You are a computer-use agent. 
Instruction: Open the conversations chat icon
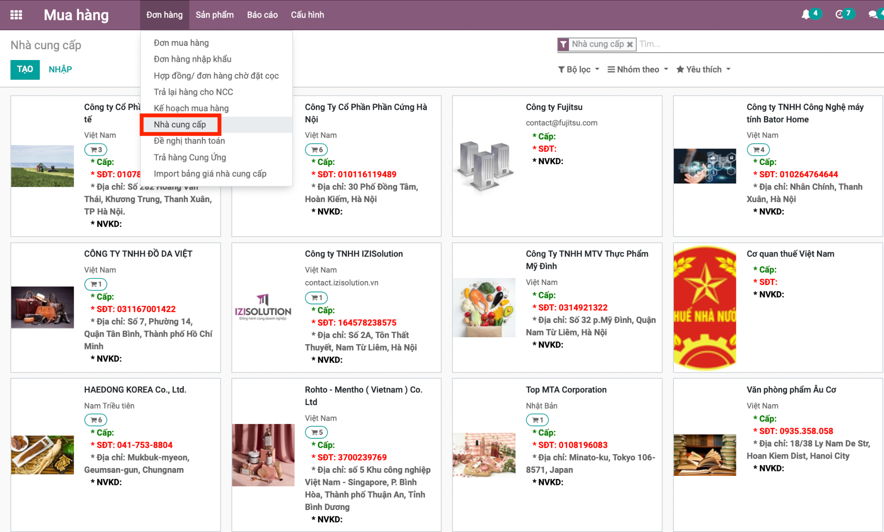873,14
